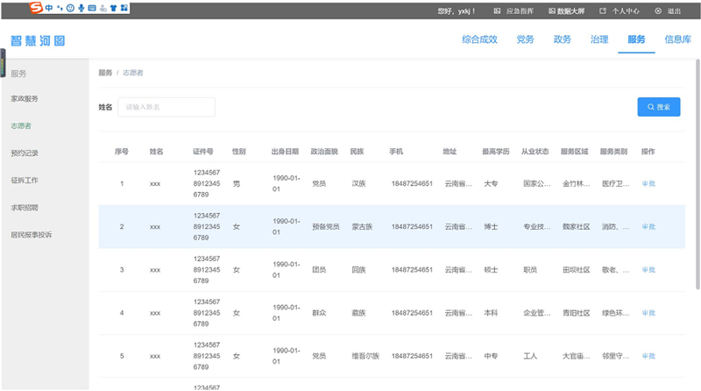701x391 pixels.
Task: Open the 政务 tab
Action: [x=562, y=39]
